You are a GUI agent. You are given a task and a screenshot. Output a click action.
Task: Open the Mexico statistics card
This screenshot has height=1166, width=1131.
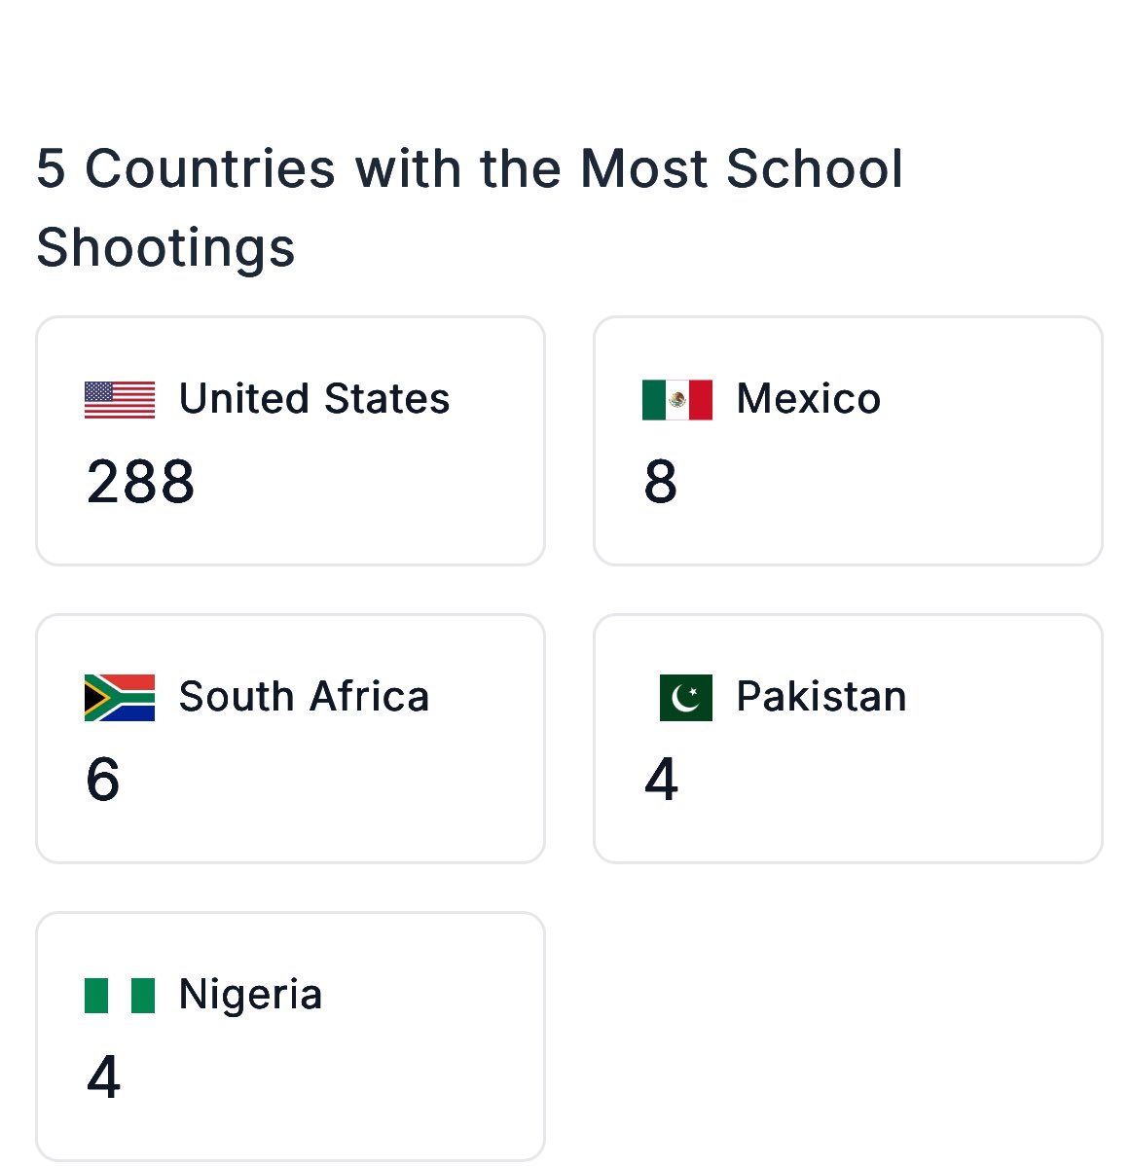coord(848,441)
